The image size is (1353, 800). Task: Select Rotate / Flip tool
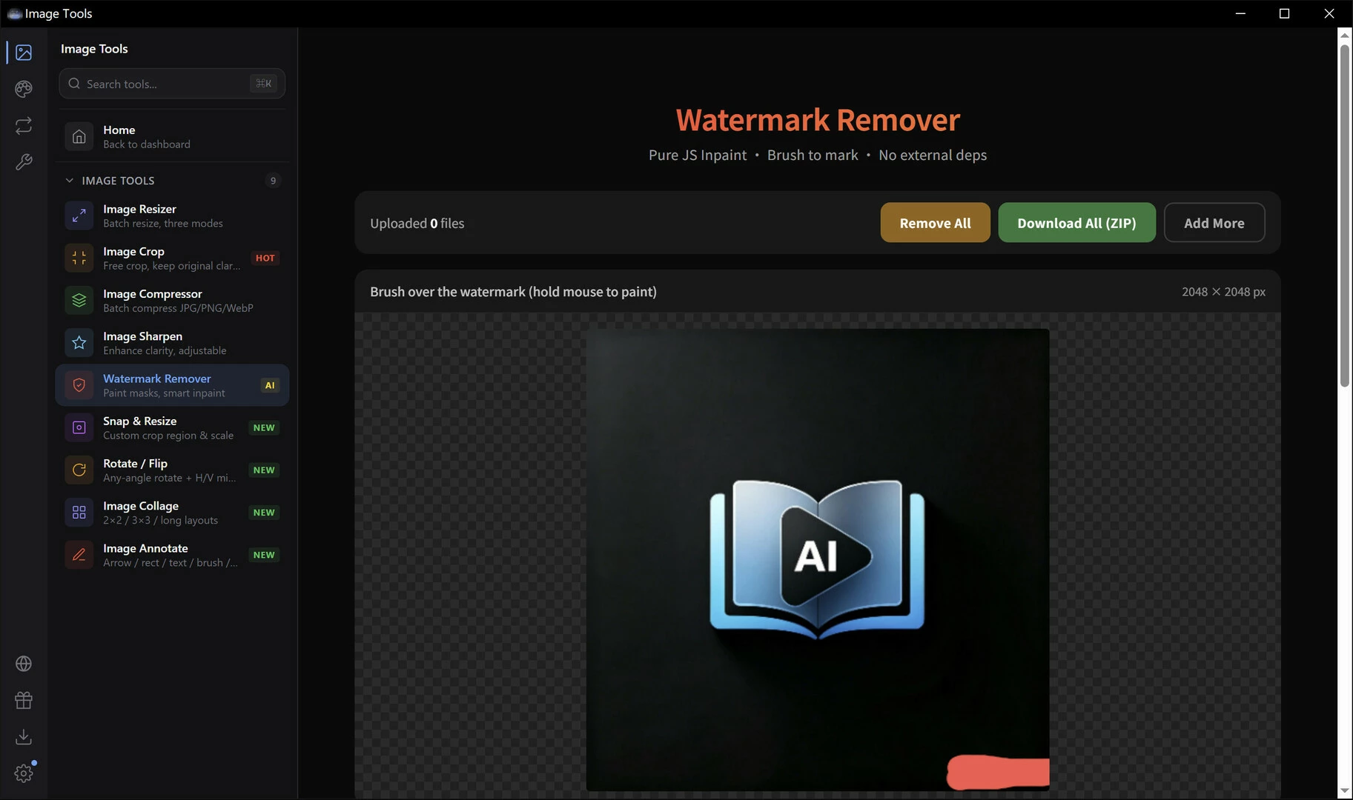click(172, 470)
